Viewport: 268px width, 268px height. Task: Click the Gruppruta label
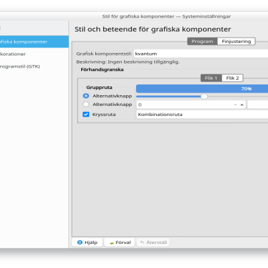[x=99, y=88]
